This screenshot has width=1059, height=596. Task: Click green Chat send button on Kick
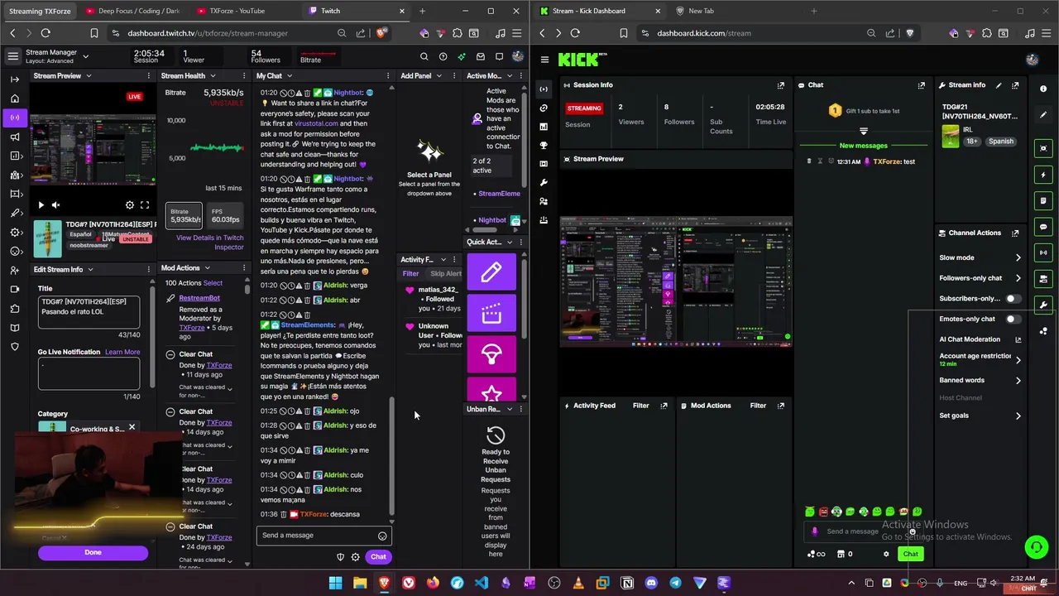[910, 555]
